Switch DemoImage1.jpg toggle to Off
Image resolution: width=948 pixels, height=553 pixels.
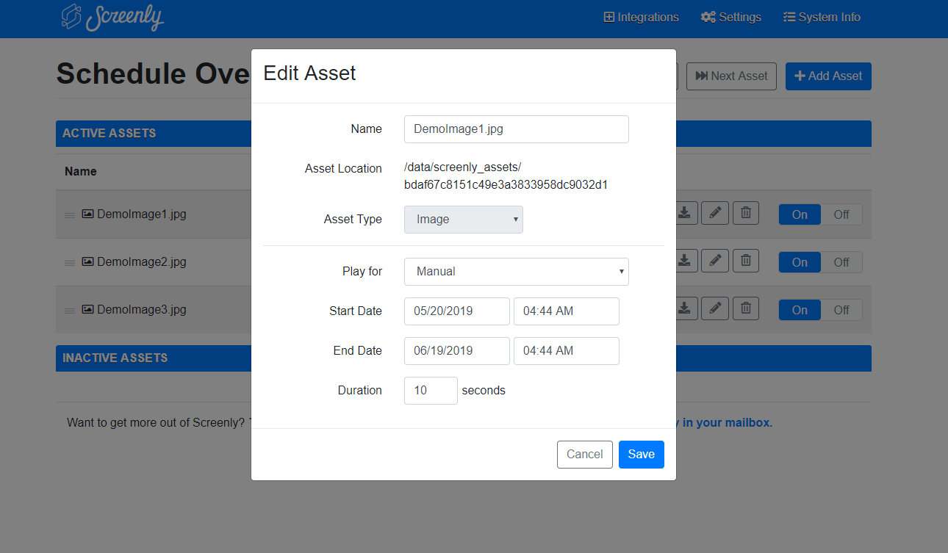[x=841, y=214]
